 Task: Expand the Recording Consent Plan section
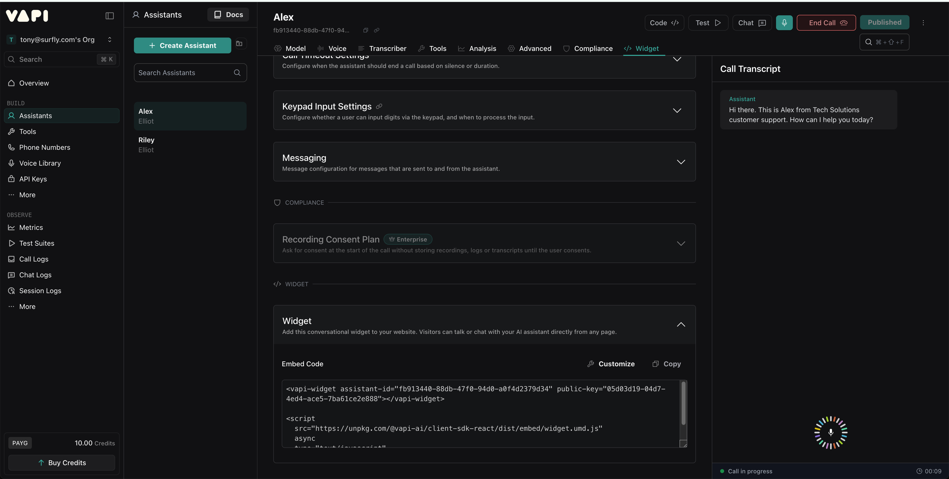[680, 243]
